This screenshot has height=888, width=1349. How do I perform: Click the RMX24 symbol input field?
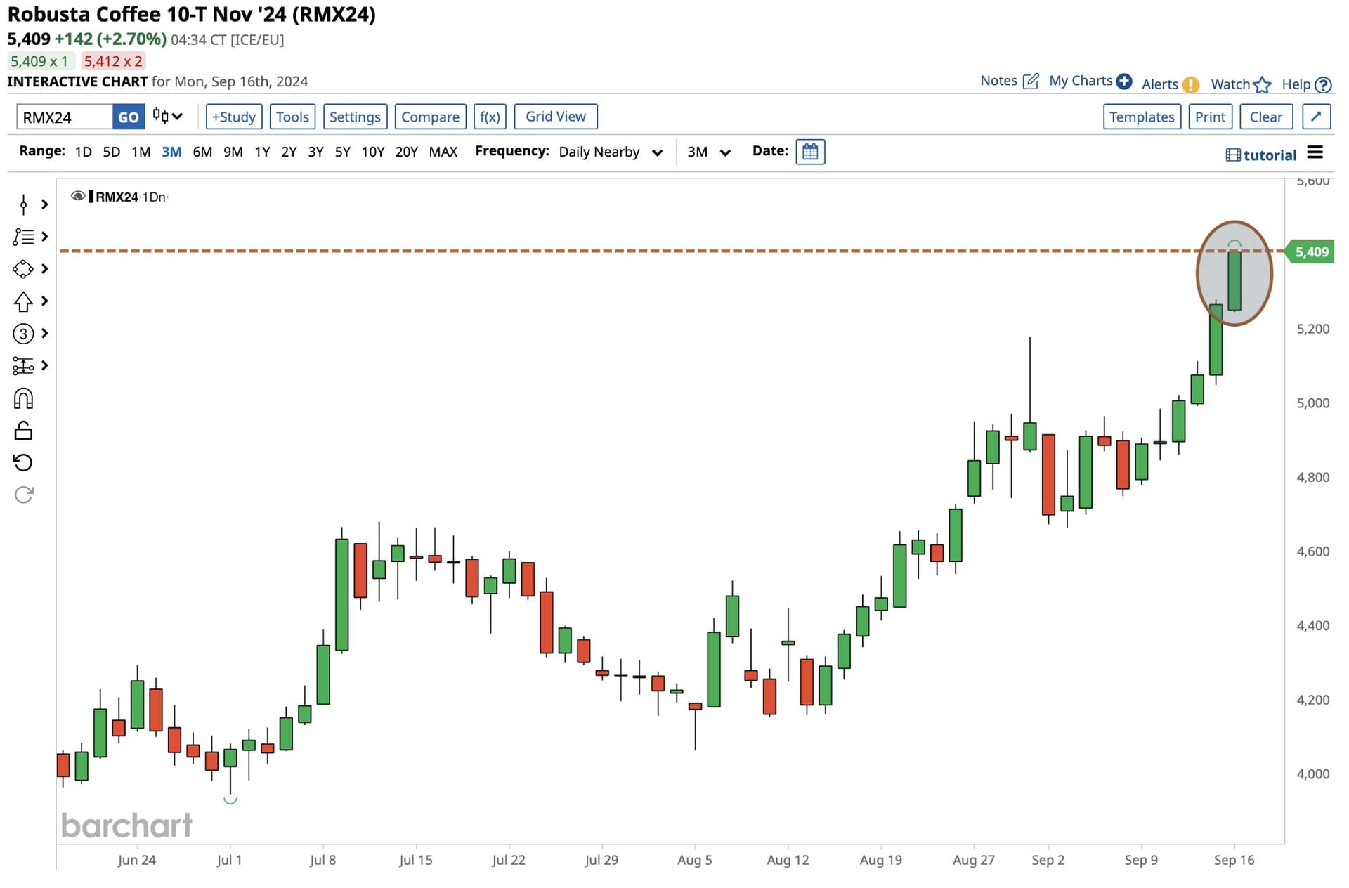click(65, 117)
